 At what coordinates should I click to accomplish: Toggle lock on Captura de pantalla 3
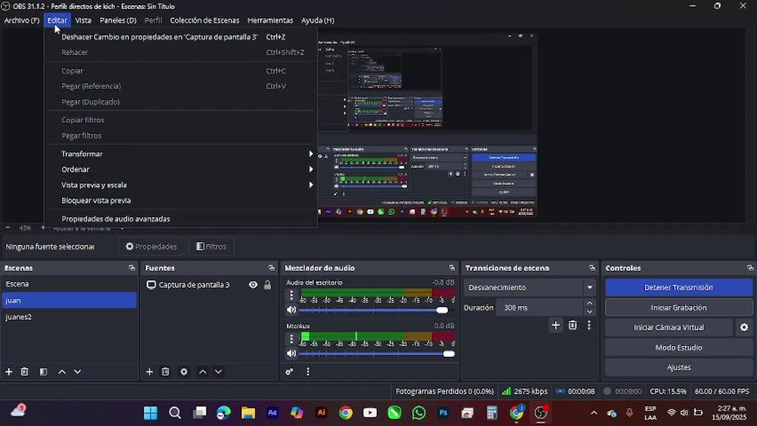267,285
